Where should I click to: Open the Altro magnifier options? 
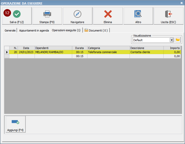click(138, 16)
